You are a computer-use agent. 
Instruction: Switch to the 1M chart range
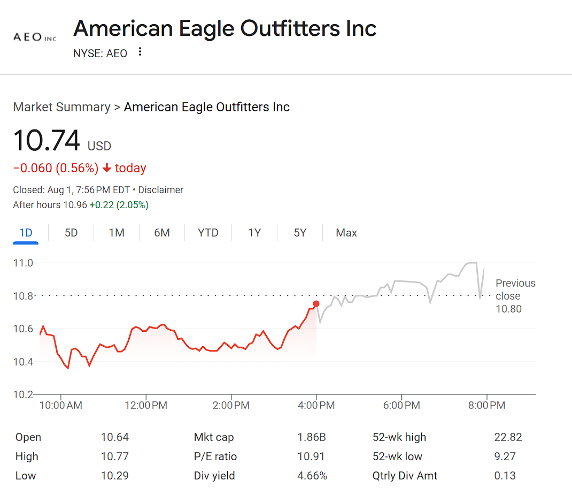[x=117, y=233]
